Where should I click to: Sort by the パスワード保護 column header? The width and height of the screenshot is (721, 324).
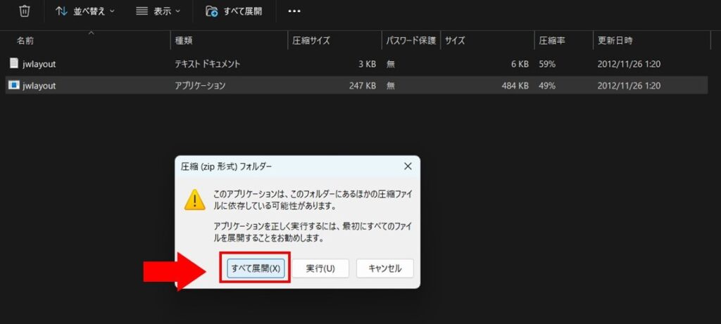click(x=410, y=40)
